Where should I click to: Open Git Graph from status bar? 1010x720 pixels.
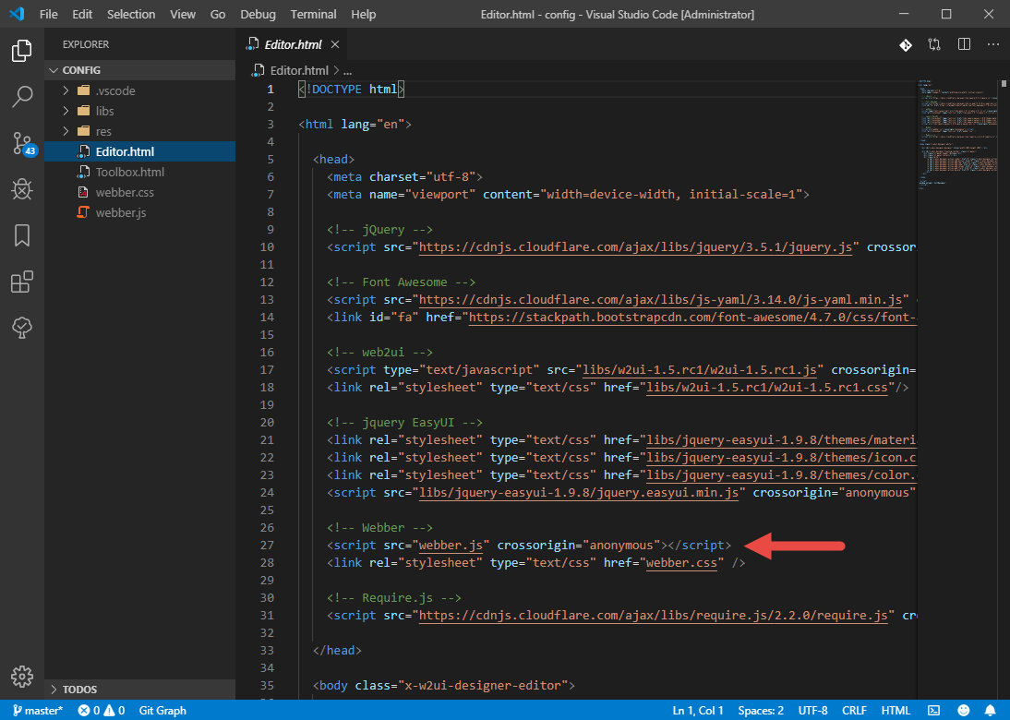(162, 711)
